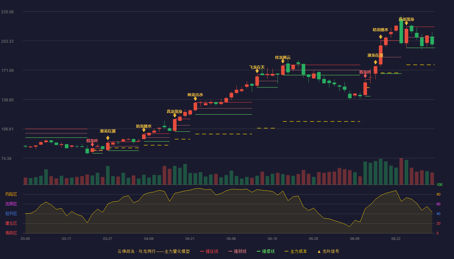Viewport: 454px width, 259px height.
Task: Click the 低吸区 zone label
Action: [x=11, y=233]
